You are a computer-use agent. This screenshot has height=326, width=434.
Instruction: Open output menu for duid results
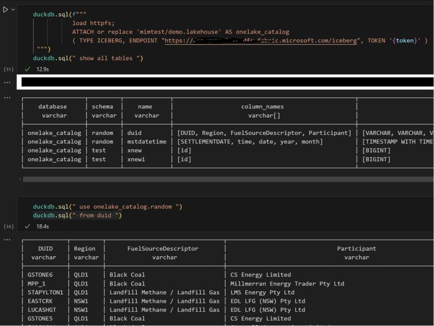point(7,239)
